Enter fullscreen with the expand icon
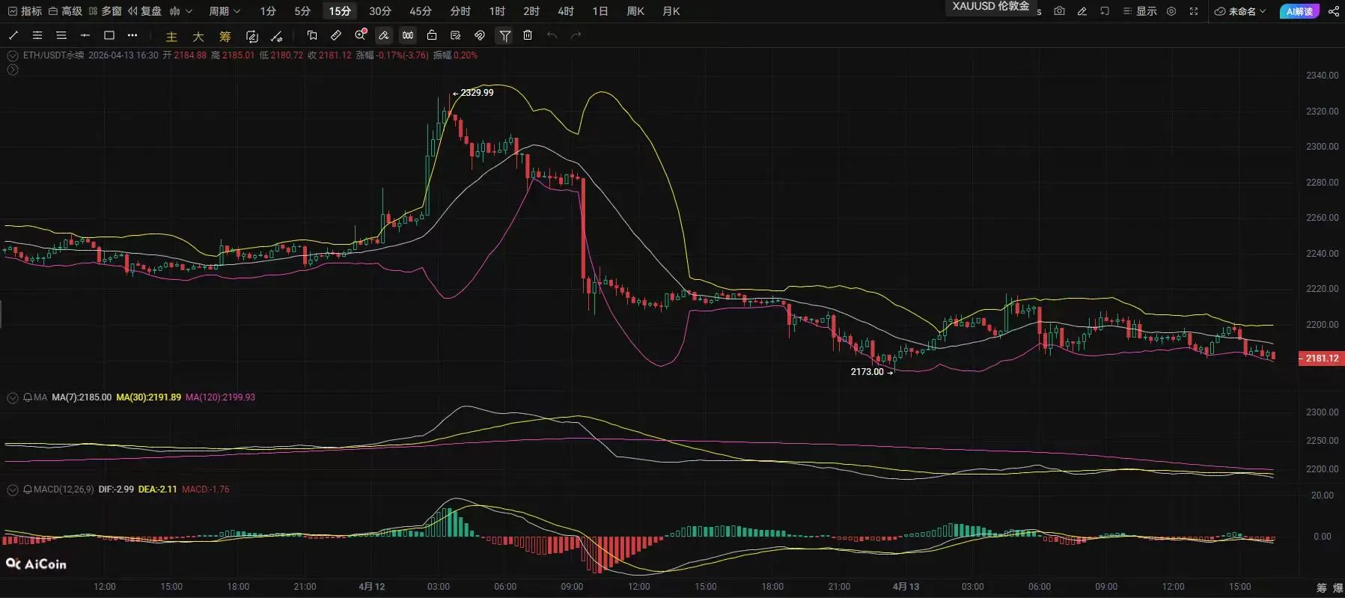The width and height of the screenshot is (1345, 598). point(1194,11)
